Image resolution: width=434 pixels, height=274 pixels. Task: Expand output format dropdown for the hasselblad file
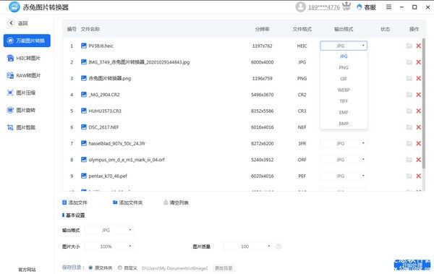click(x=344, y=143)
